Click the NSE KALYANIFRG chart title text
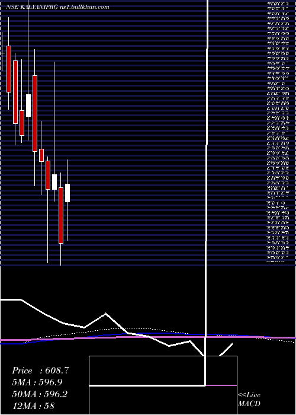 [32, 7]
